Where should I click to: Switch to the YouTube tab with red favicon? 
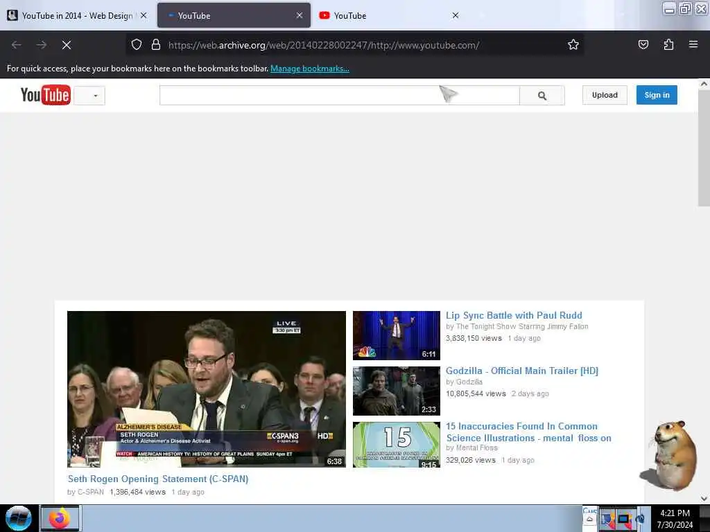[390, 15]
